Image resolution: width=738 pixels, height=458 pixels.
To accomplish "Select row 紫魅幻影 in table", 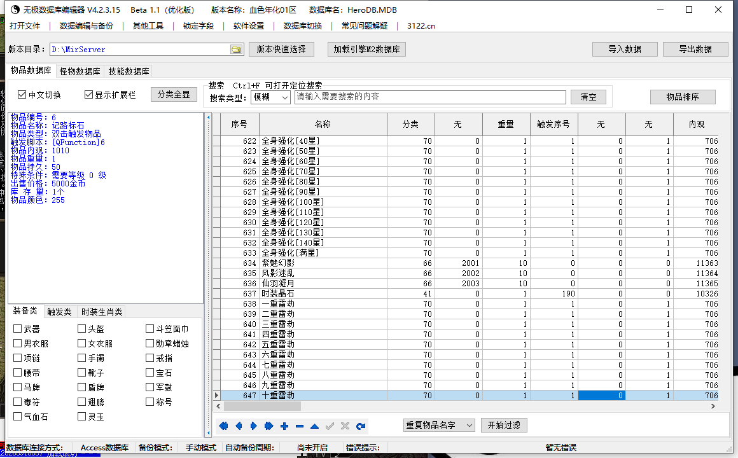I will pos(466,263).
